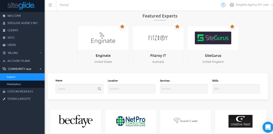Screen dimensions: 273x134
Task: Click the Billing dollar icon
Action: 4,53
